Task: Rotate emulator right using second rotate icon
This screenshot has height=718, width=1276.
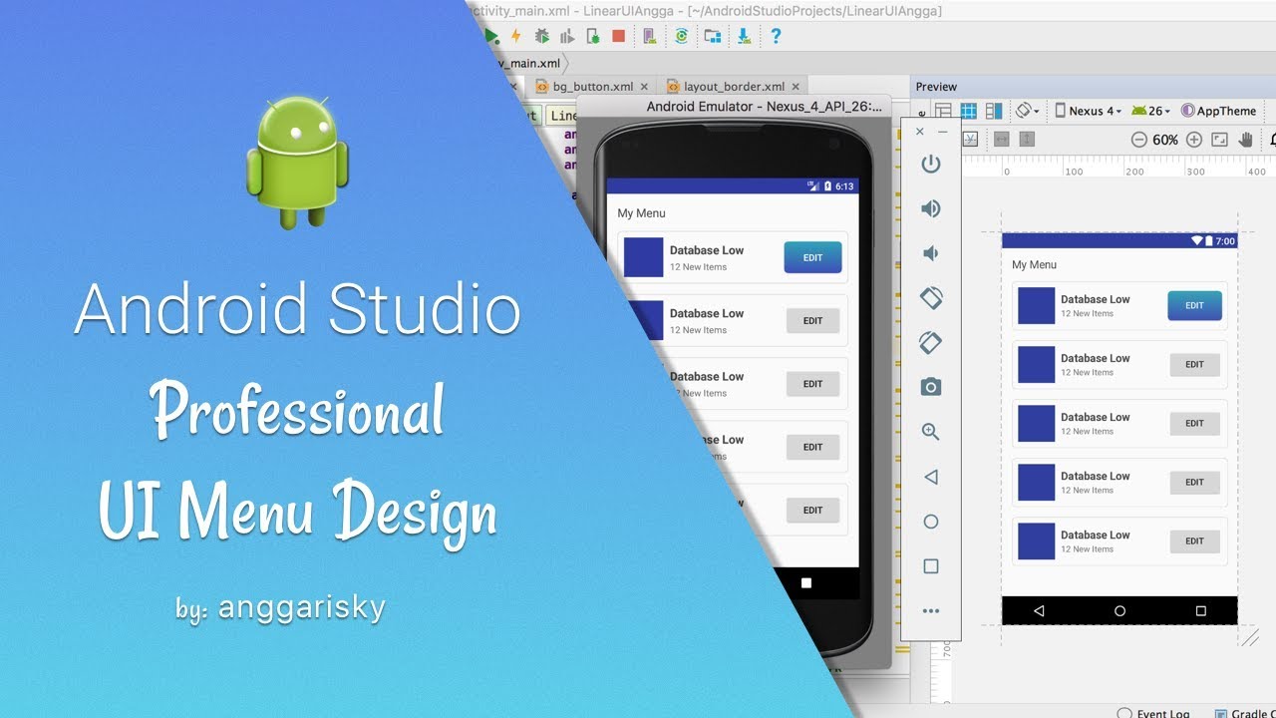Action: coord(931,342)
